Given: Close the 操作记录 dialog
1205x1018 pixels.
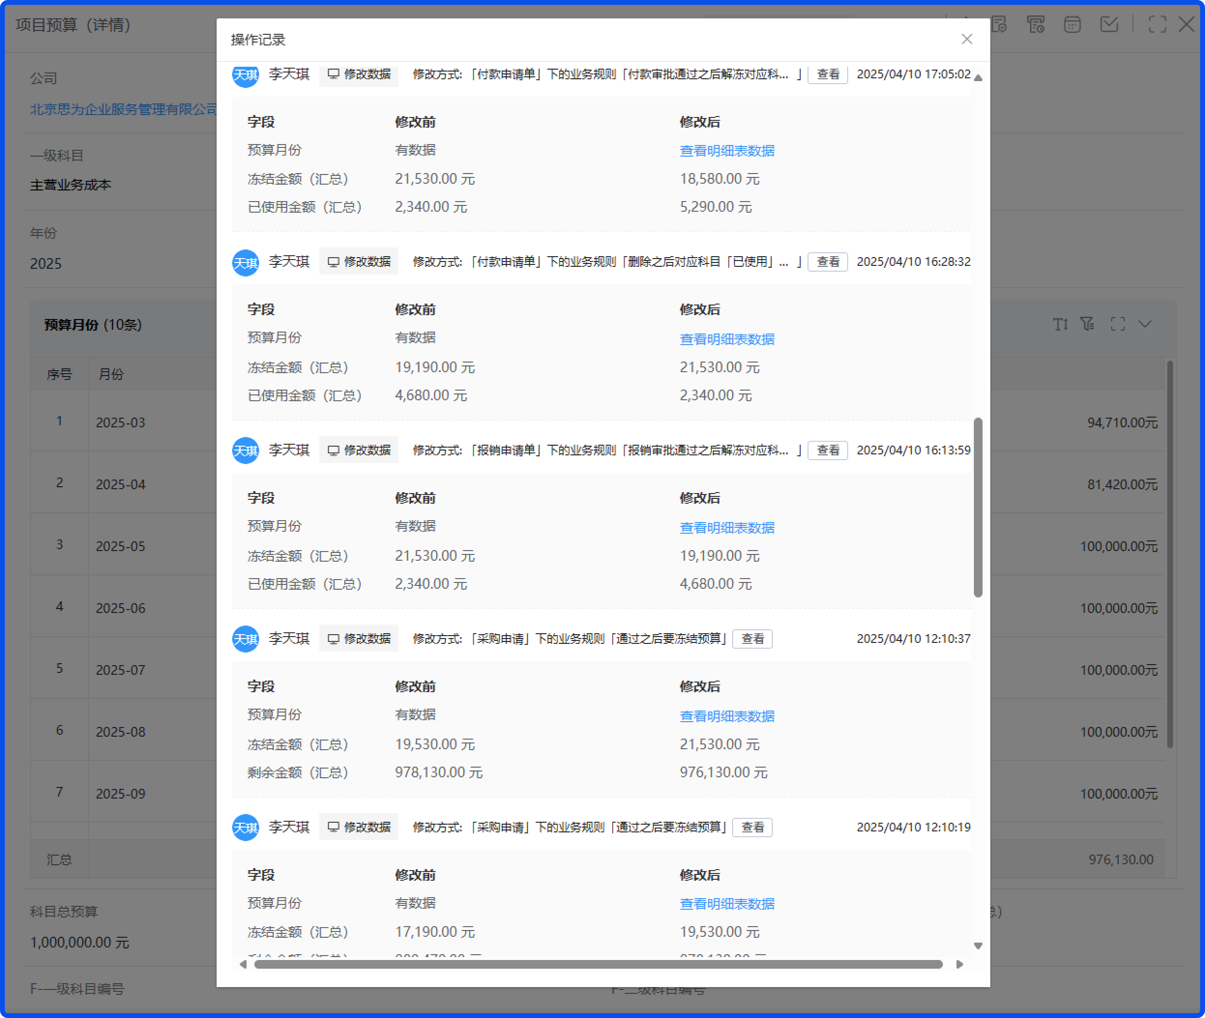Looking at the screenshot, I should click(x=967, y=39).
